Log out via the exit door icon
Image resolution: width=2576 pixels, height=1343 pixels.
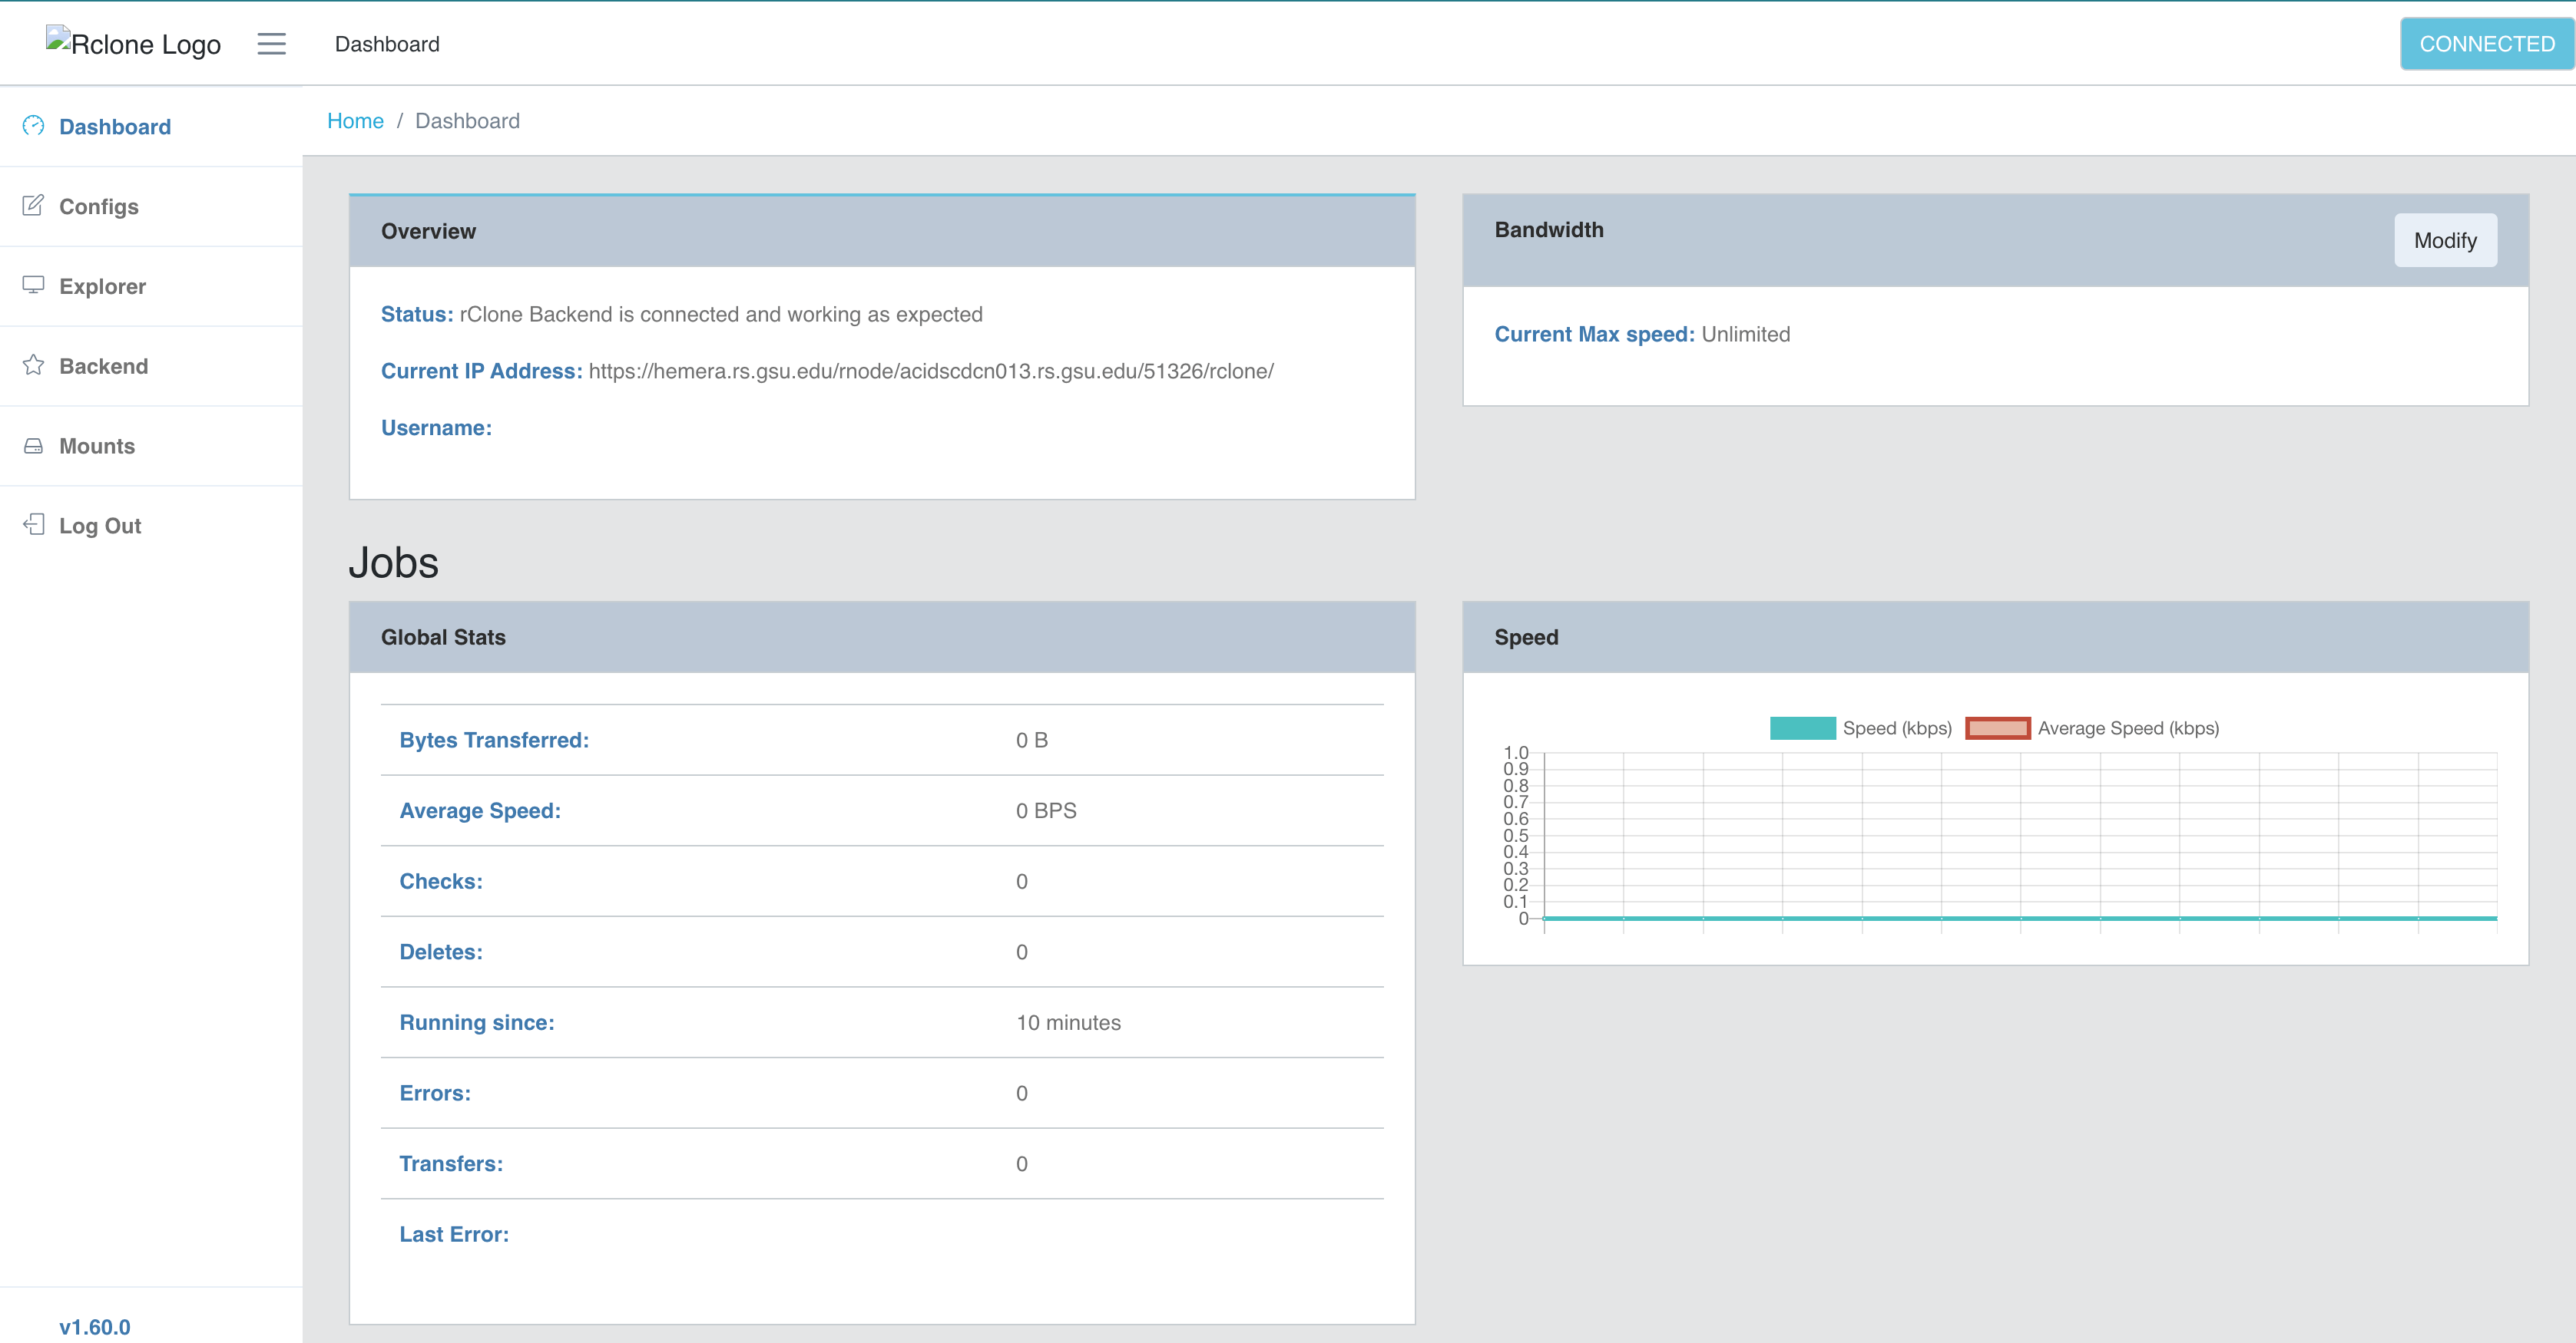(x=33, y=525)
